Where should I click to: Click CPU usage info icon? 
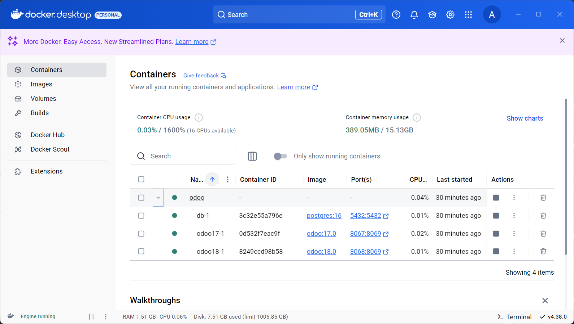[x=199, y=117]
